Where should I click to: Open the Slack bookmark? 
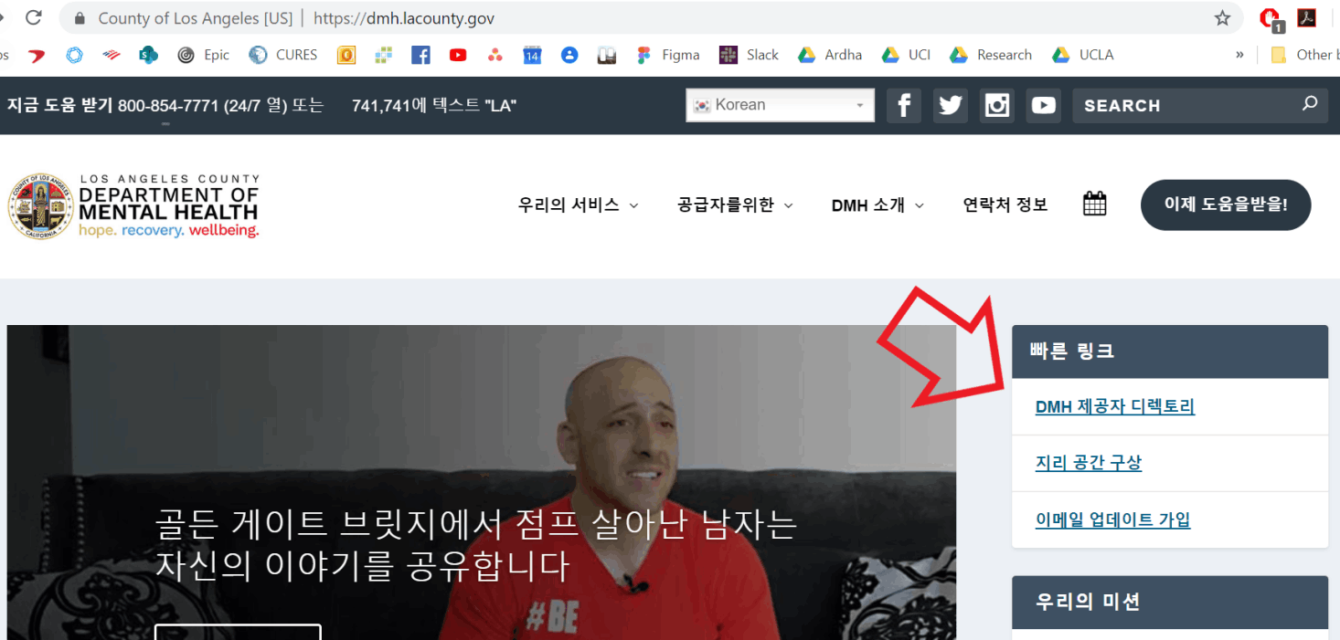coord(749,55)
